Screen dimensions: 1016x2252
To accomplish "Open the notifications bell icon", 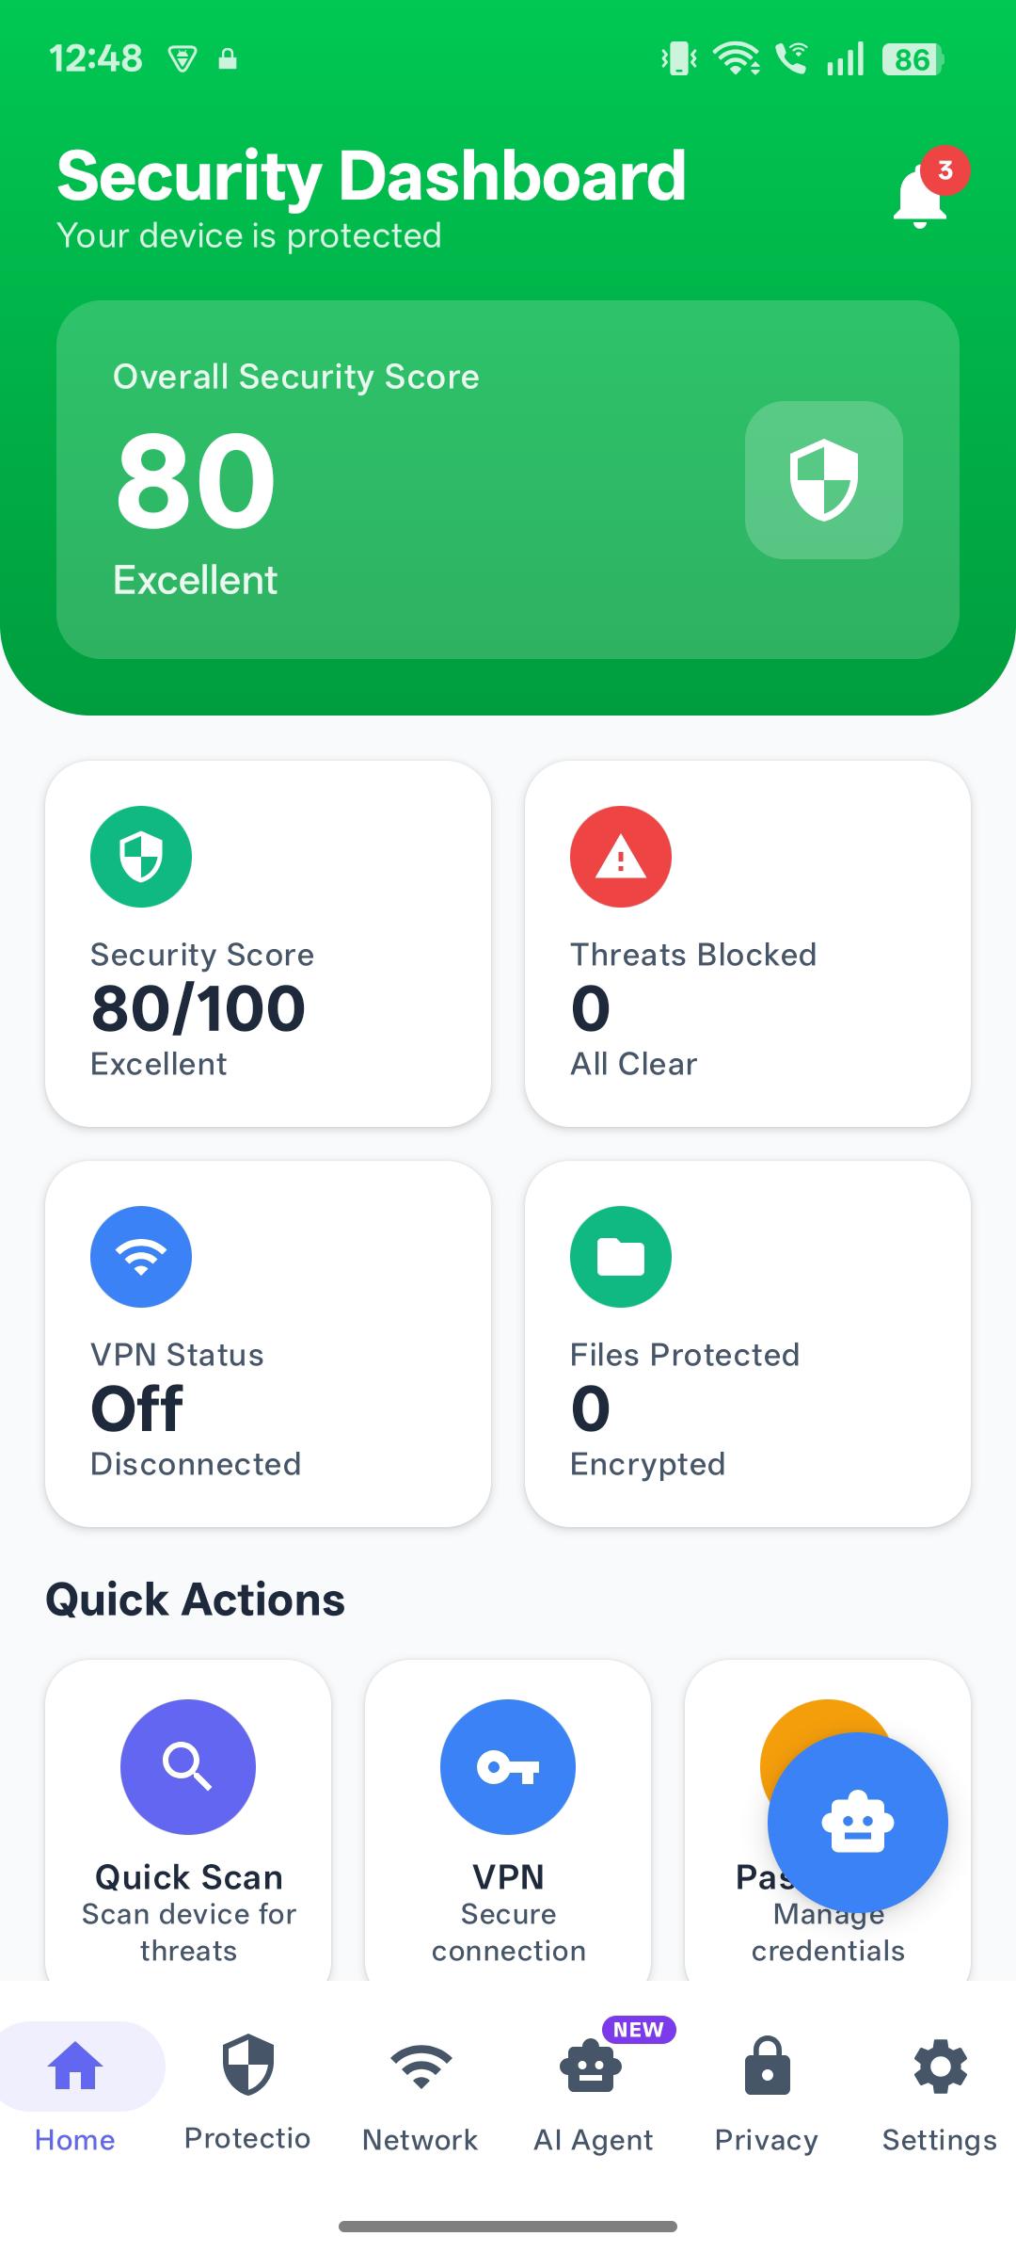I will 919,196.
